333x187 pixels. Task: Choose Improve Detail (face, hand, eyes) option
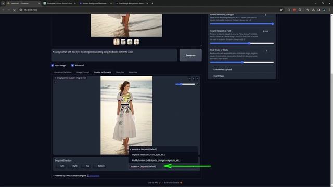163,155
